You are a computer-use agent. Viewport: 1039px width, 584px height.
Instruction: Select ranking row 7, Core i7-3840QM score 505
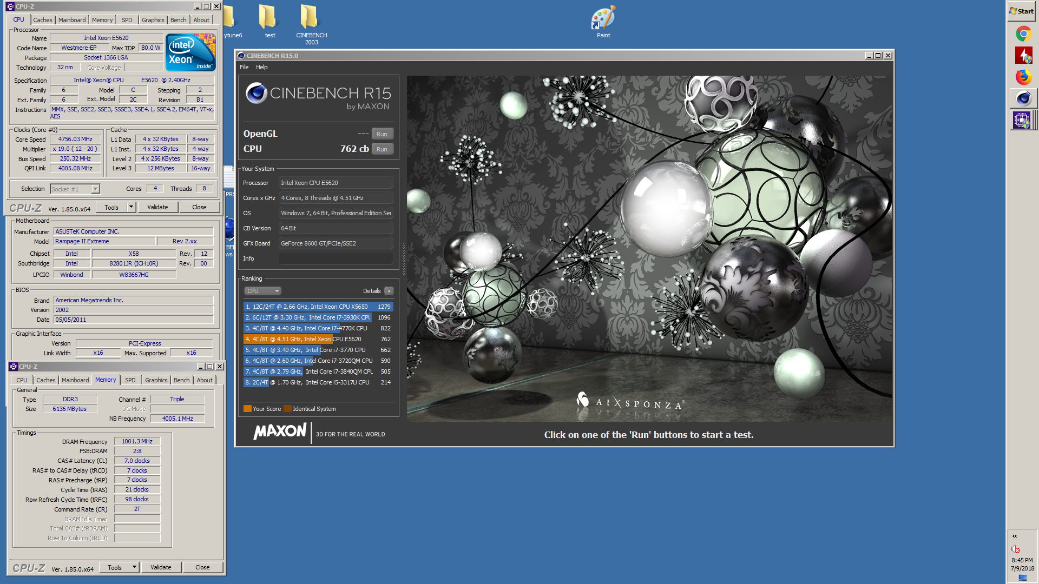point(318,371)
